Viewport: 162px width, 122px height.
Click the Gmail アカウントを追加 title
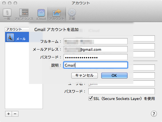click(x=56, y=30)
